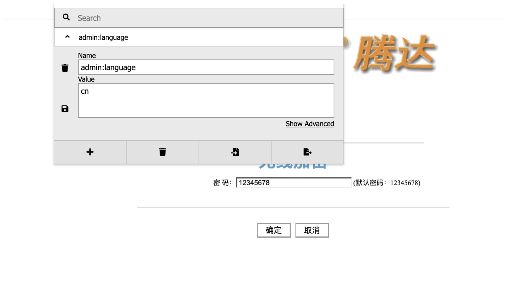Viewport: 507px width, 305px height.
Task: Click the Value label above the text area
Action: (86, 79)
